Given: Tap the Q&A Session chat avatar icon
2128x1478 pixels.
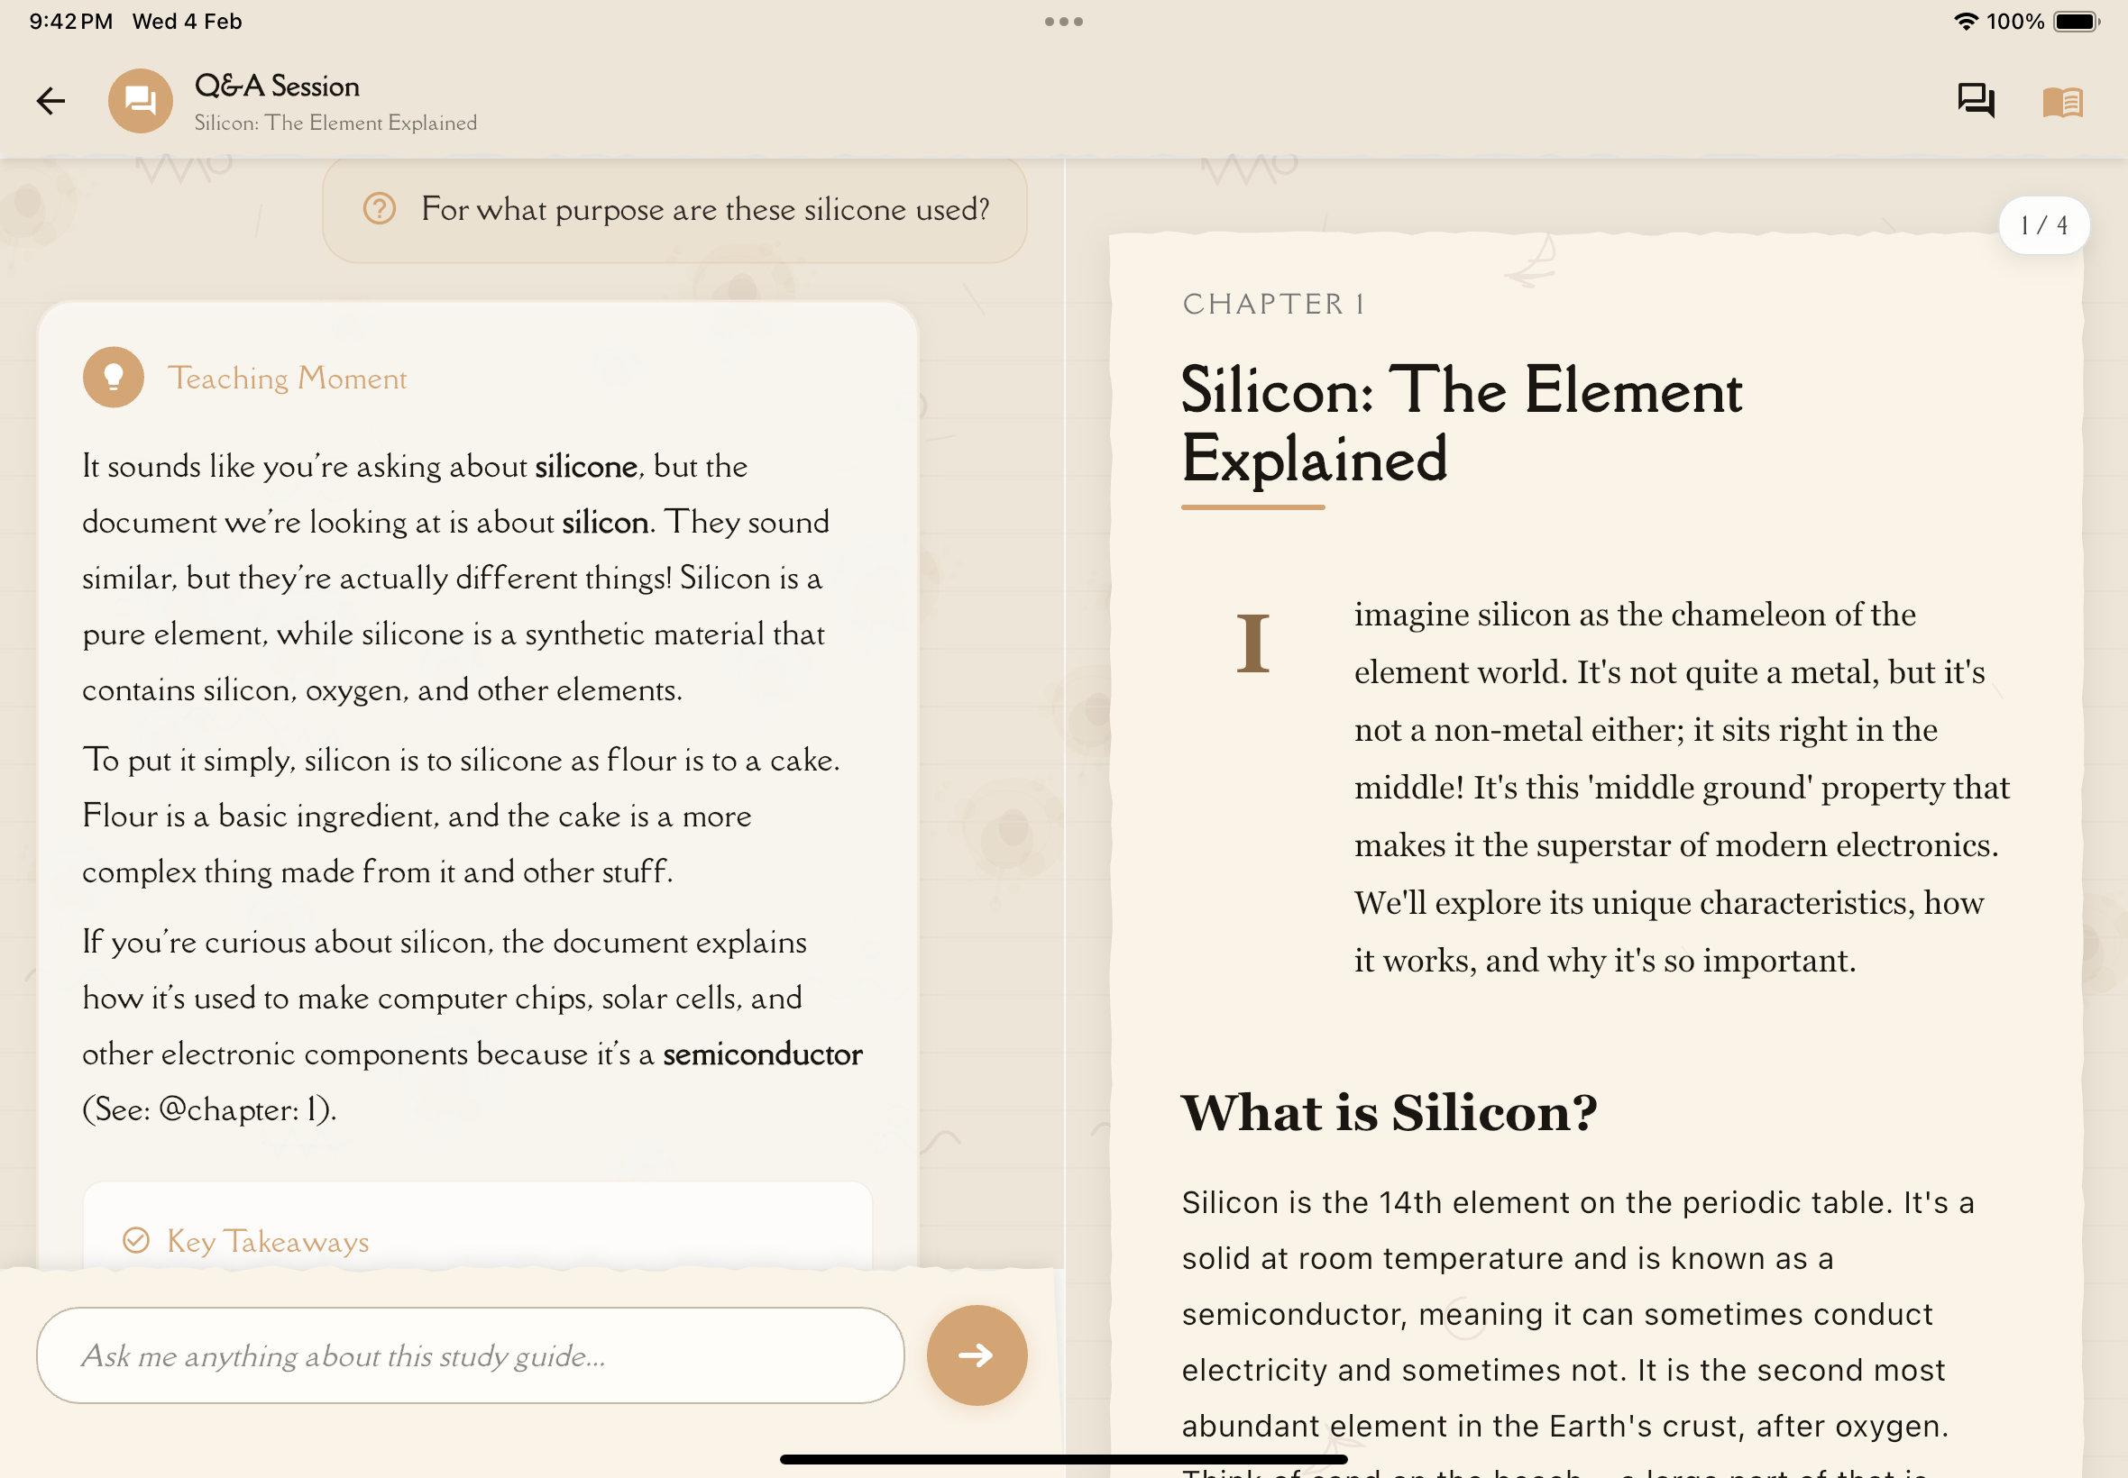Looking at the screenshot, I should 140,100.
